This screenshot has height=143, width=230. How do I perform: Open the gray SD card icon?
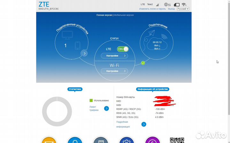tap(101, 139)
